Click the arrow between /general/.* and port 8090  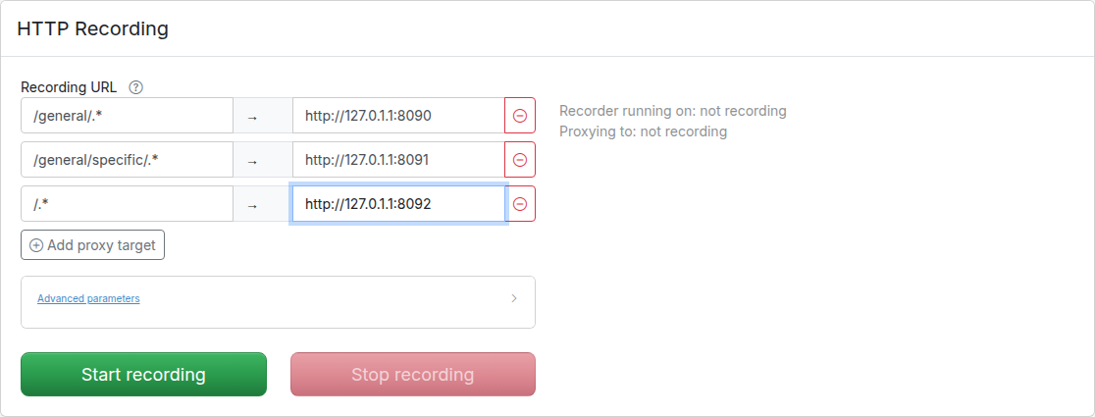pyautogui.click(x=252, y=117)
